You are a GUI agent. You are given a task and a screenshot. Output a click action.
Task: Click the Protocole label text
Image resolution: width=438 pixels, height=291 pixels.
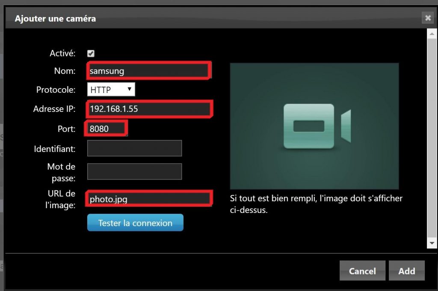(x=56, y=90)
